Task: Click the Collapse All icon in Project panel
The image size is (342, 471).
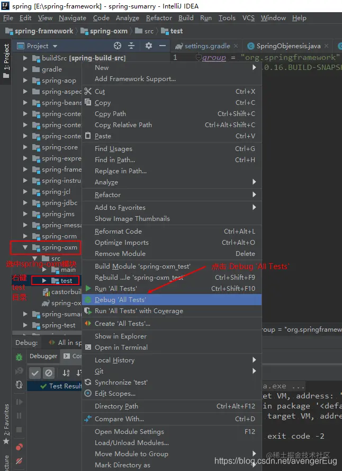Action: tap(131, 46)
